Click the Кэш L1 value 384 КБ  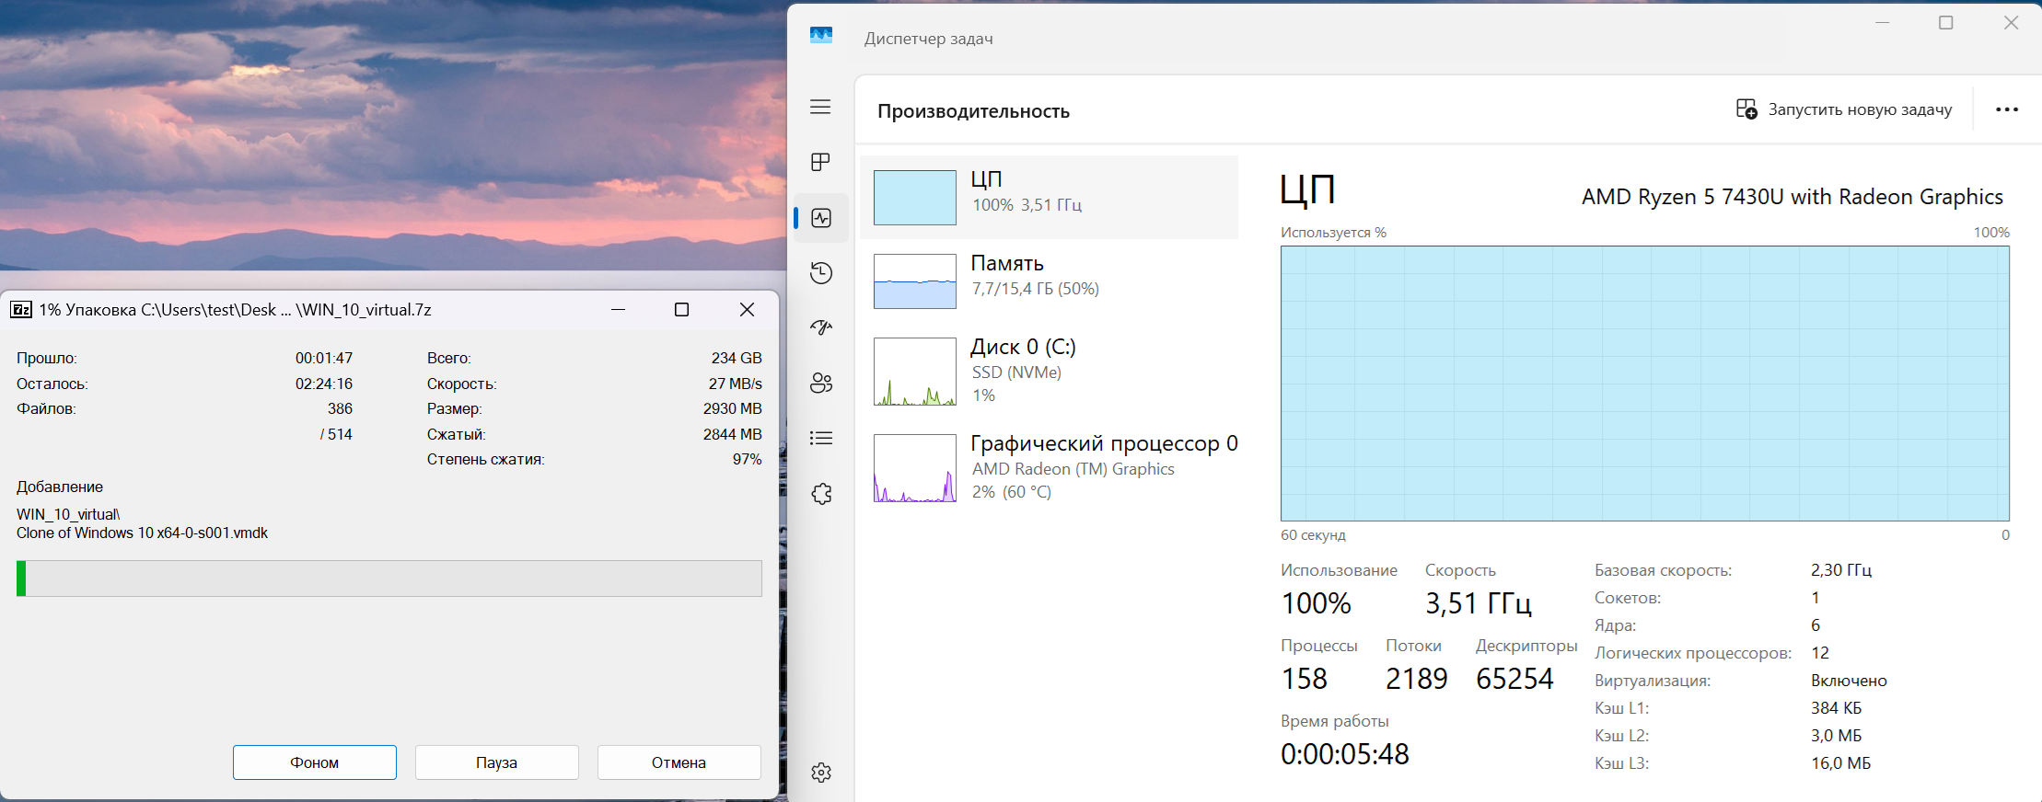1837,708
